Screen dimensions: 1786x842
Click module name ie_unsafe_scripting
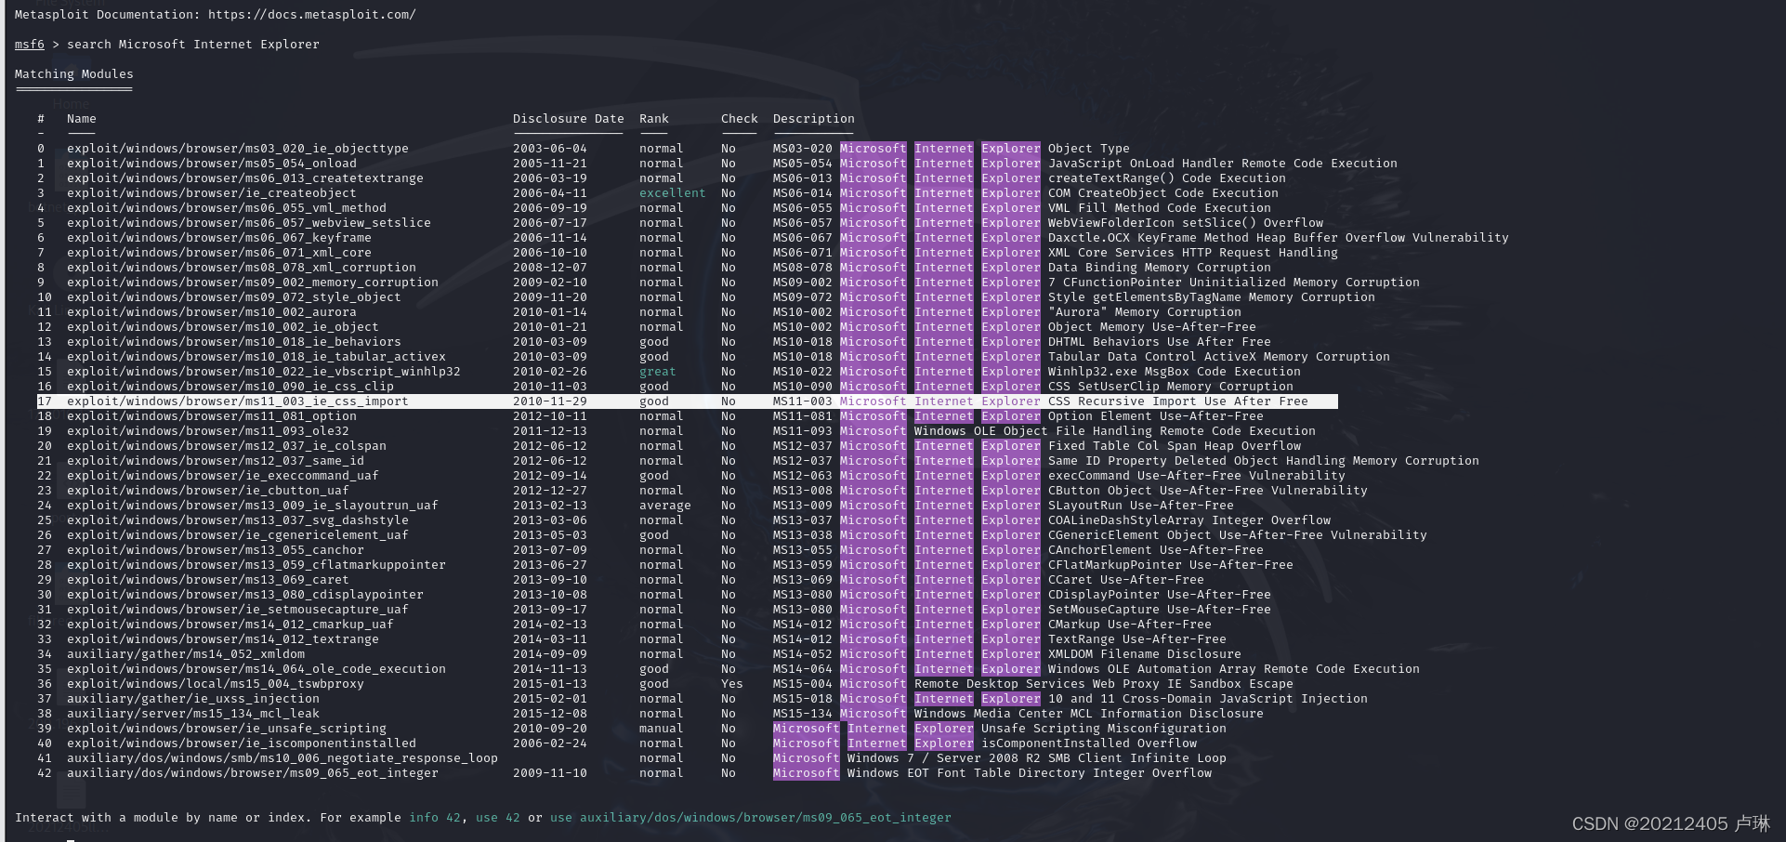coord(227,729)
